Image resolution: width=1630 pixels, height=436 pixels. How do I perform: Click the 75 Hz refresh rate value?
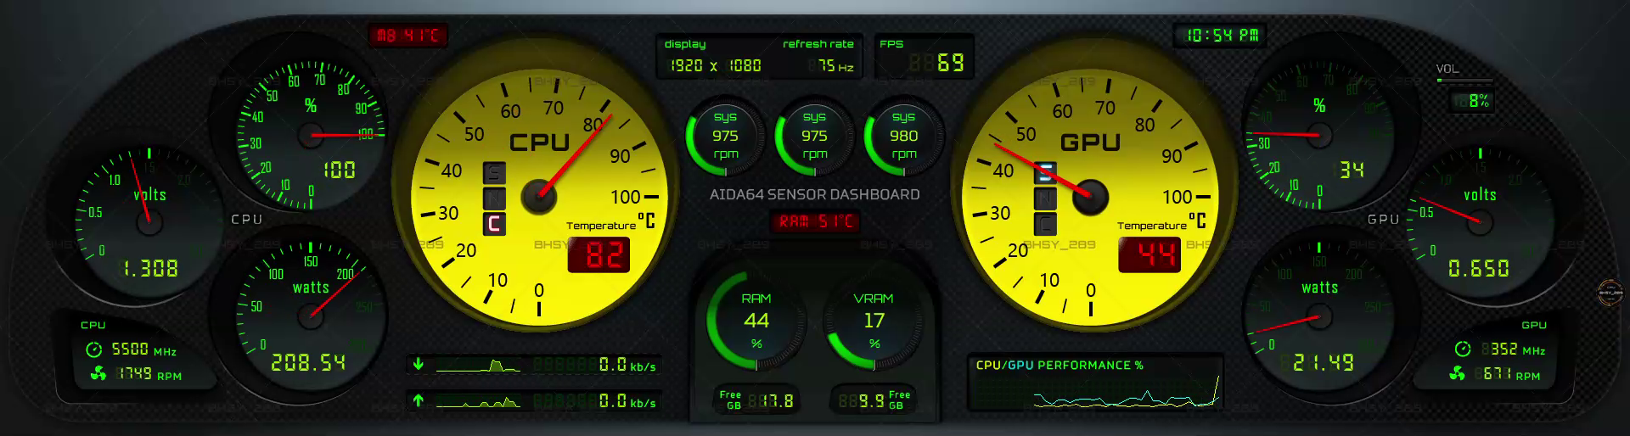tap(835, 65)
